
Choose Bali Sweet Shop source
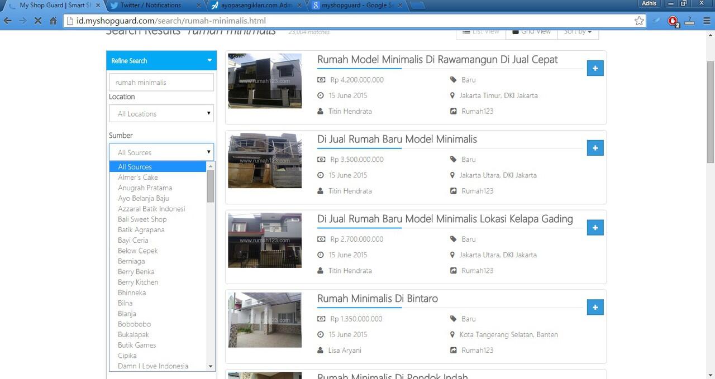(158, 219)
